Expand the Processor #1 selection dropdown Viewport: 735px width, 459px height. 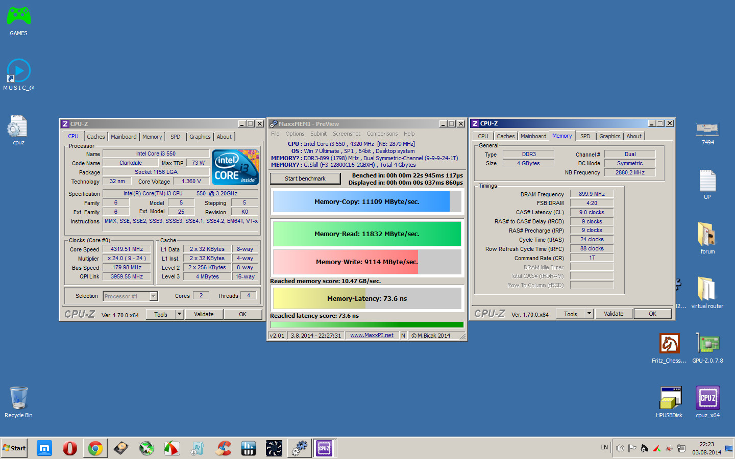click(x=153, y=296)
